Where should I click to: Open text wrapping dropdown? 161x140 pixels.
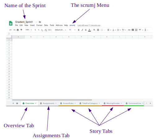click(119, 30)
